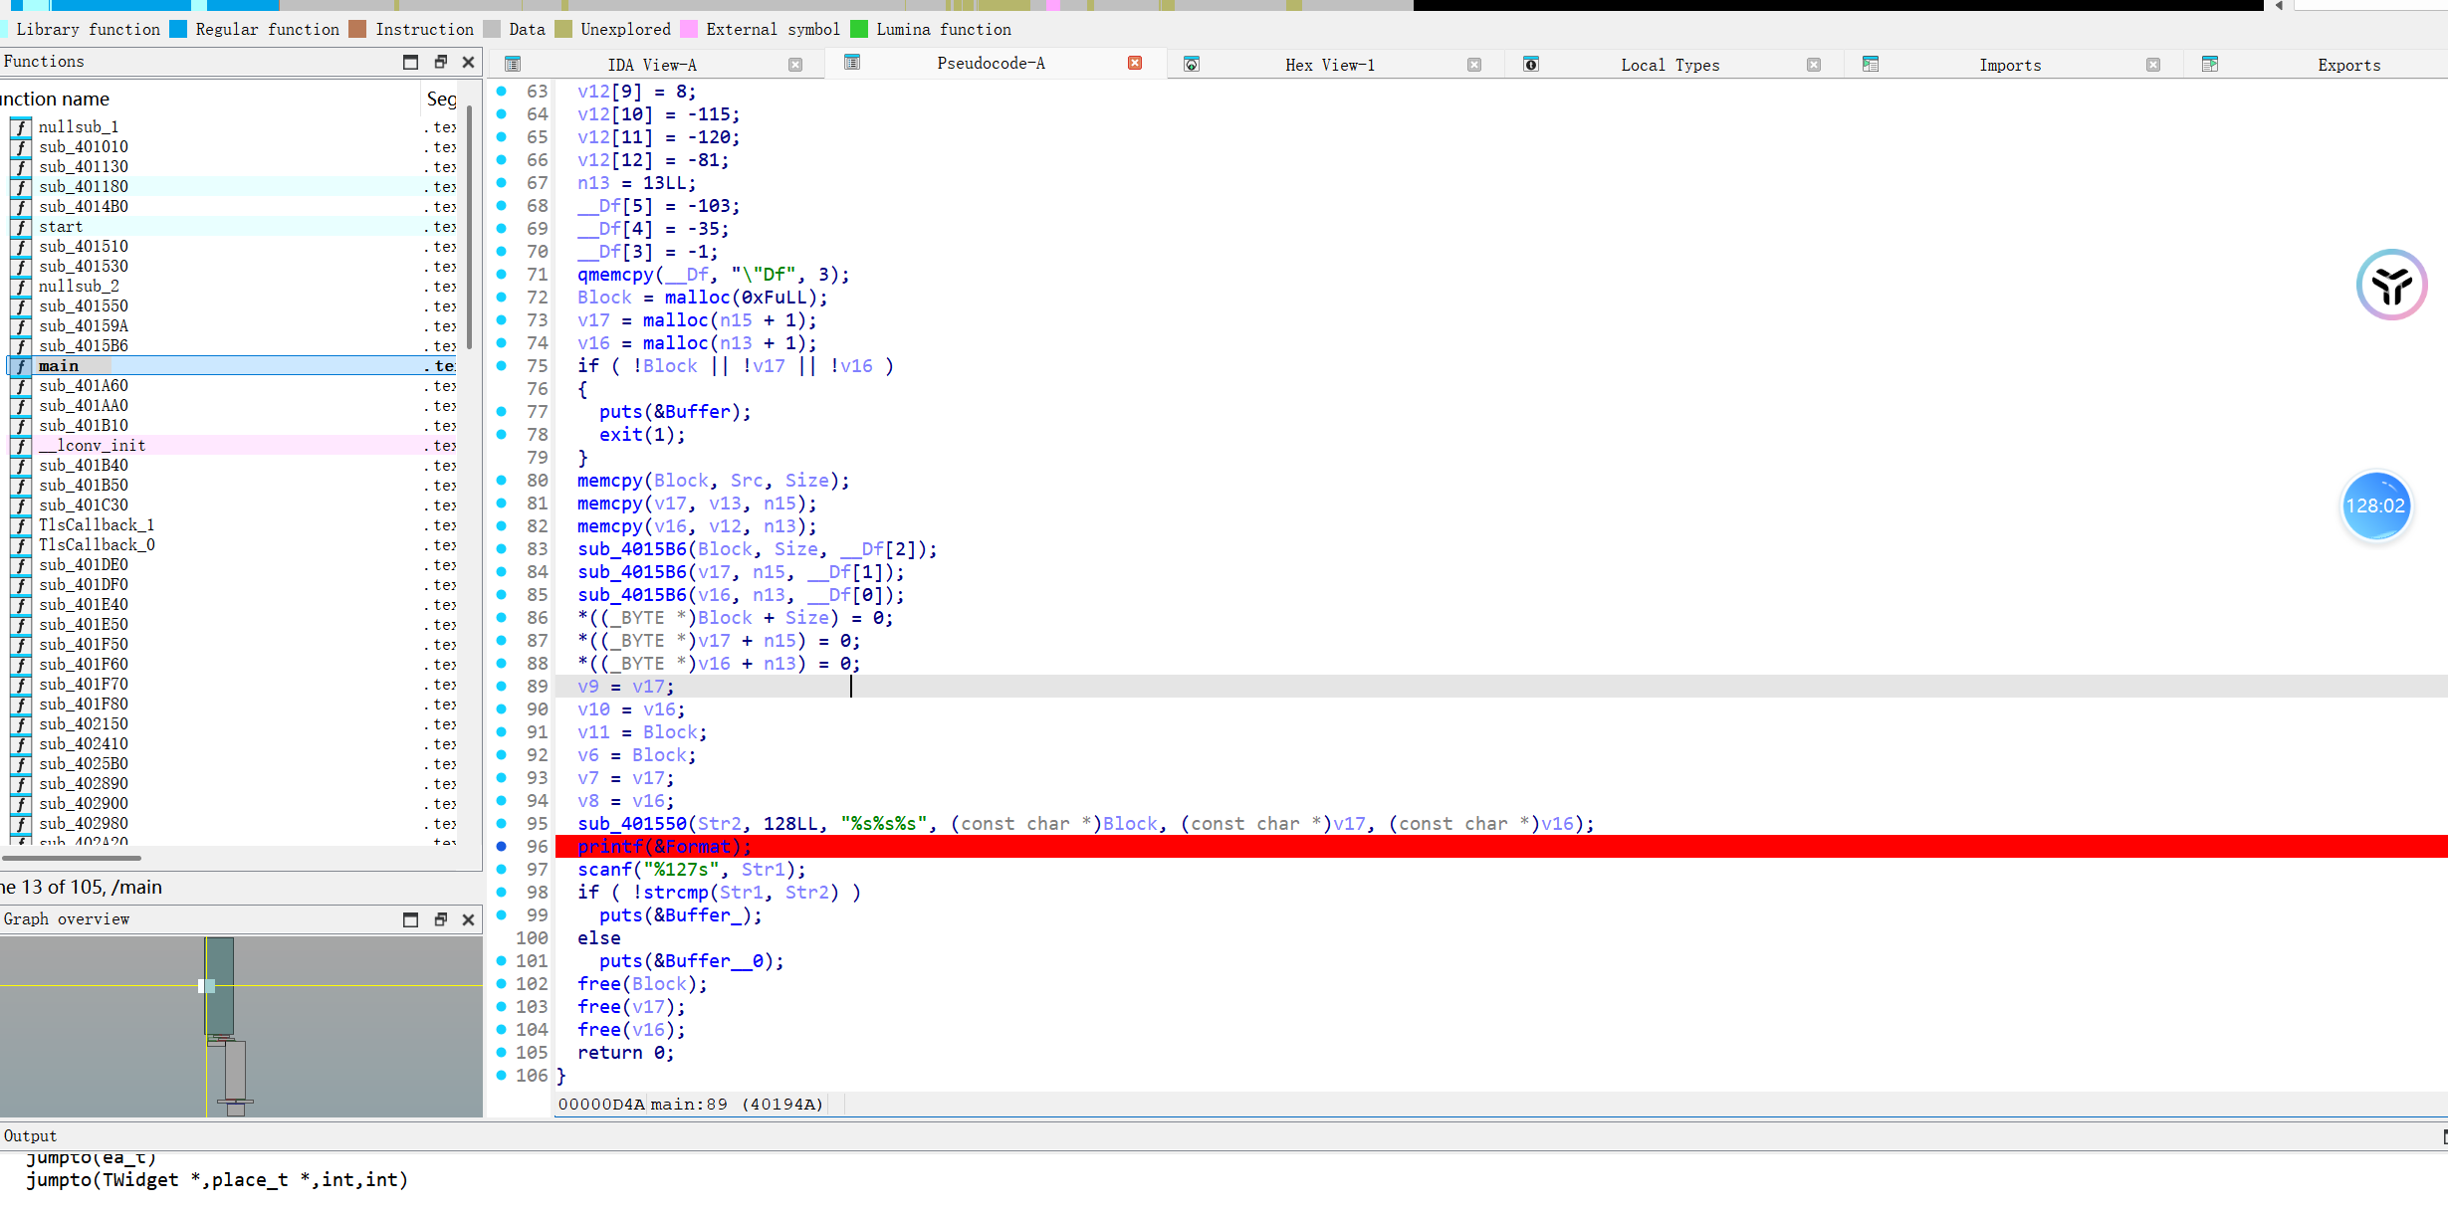
Task: Click the Hex View-1 tab icon
Action: (x=1191, y=65)
